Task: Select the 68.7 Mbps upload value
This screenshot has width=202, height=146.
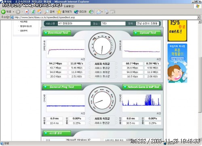Action: [133, 63]
